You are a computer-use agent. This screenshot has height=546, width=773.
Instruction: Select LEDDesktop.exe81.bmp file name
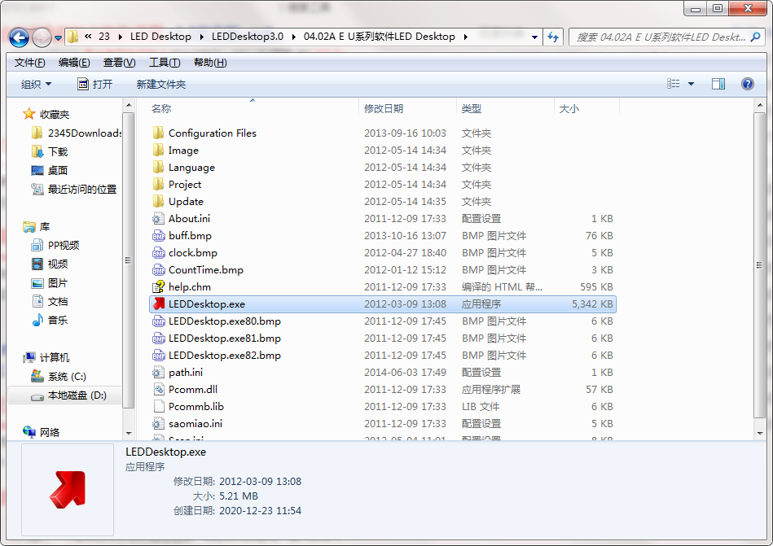pos(225,339)
